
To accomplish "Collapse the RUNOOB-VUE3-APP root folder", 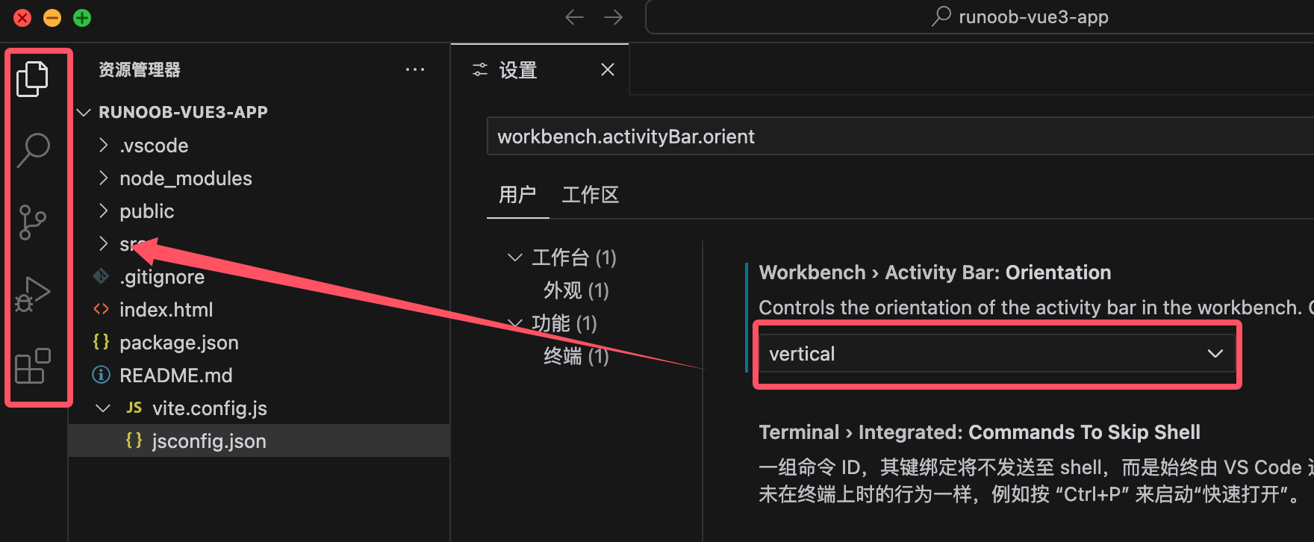I will pos(182,112).
